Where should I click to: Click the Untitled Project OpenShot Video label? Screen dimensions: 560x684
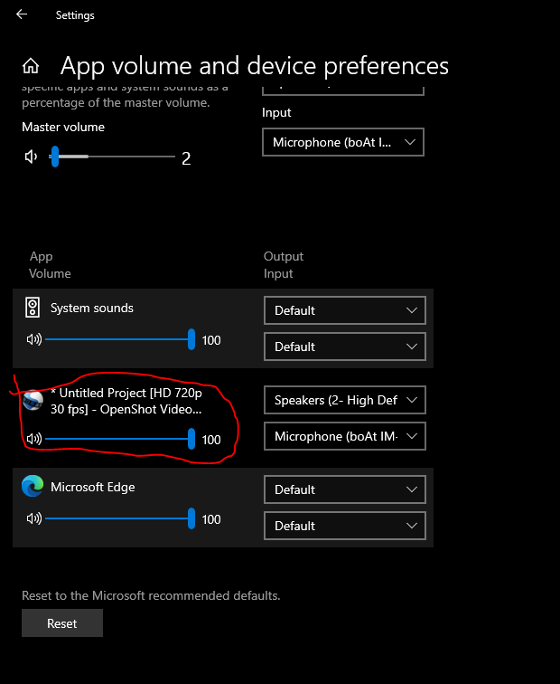tap(126, 402)
